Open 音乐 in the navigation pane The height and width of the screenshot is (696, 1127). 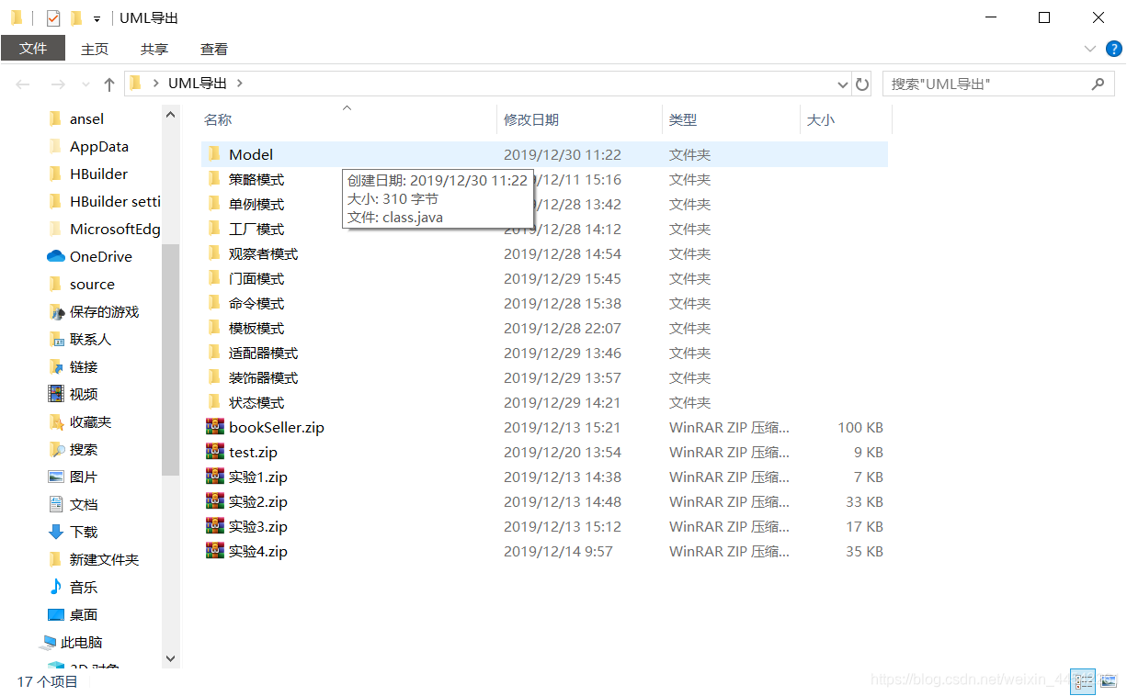coord(84,587)
